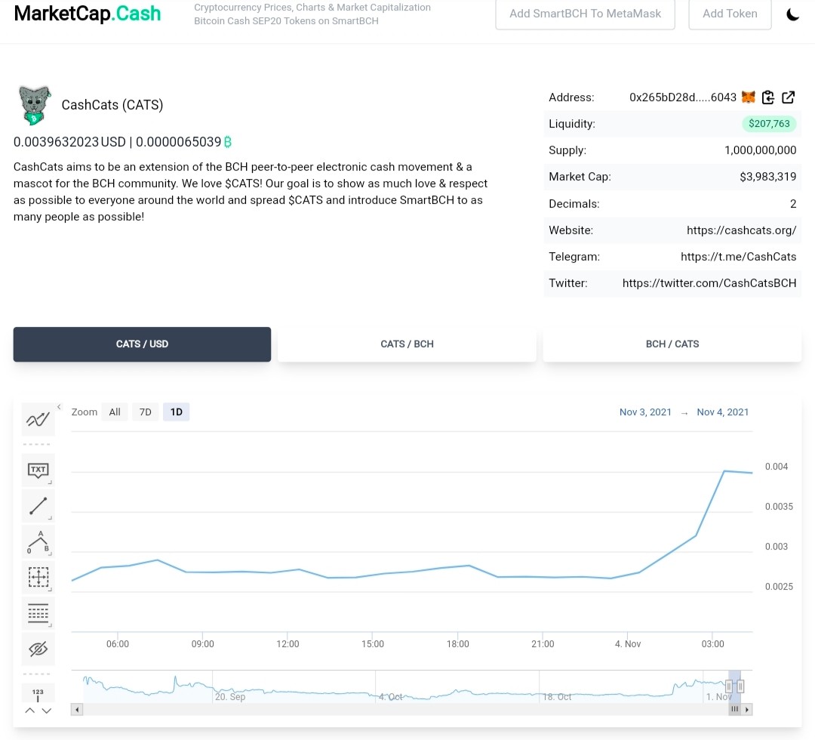Click the $207,763 liquidity badge
Viewport: 815px width, 740px height.
click(x=769, y=124)
